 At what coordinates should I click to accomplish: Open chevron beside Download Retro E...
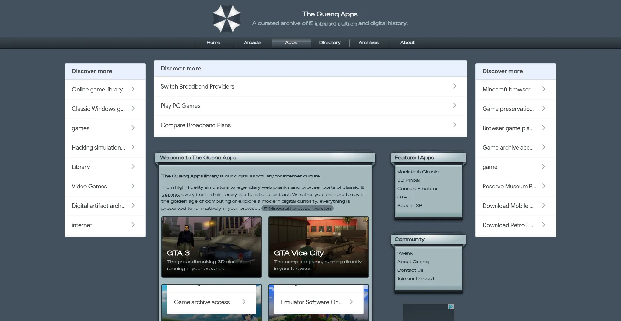coord(544,225)
